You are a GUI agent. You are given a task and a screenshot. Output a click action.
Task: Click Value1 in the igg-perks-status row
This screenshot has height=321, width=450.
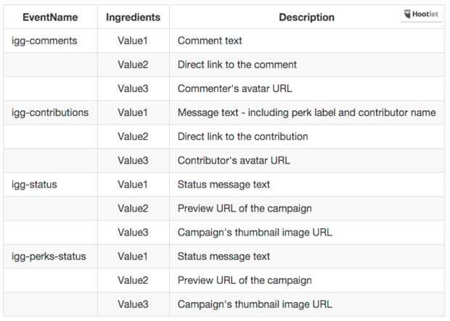133,256
